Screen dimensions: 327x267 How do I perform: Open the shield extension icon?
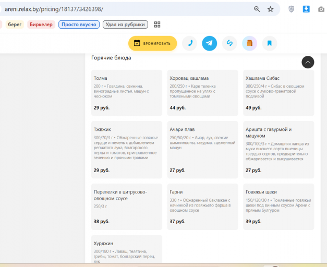point(291,9)
